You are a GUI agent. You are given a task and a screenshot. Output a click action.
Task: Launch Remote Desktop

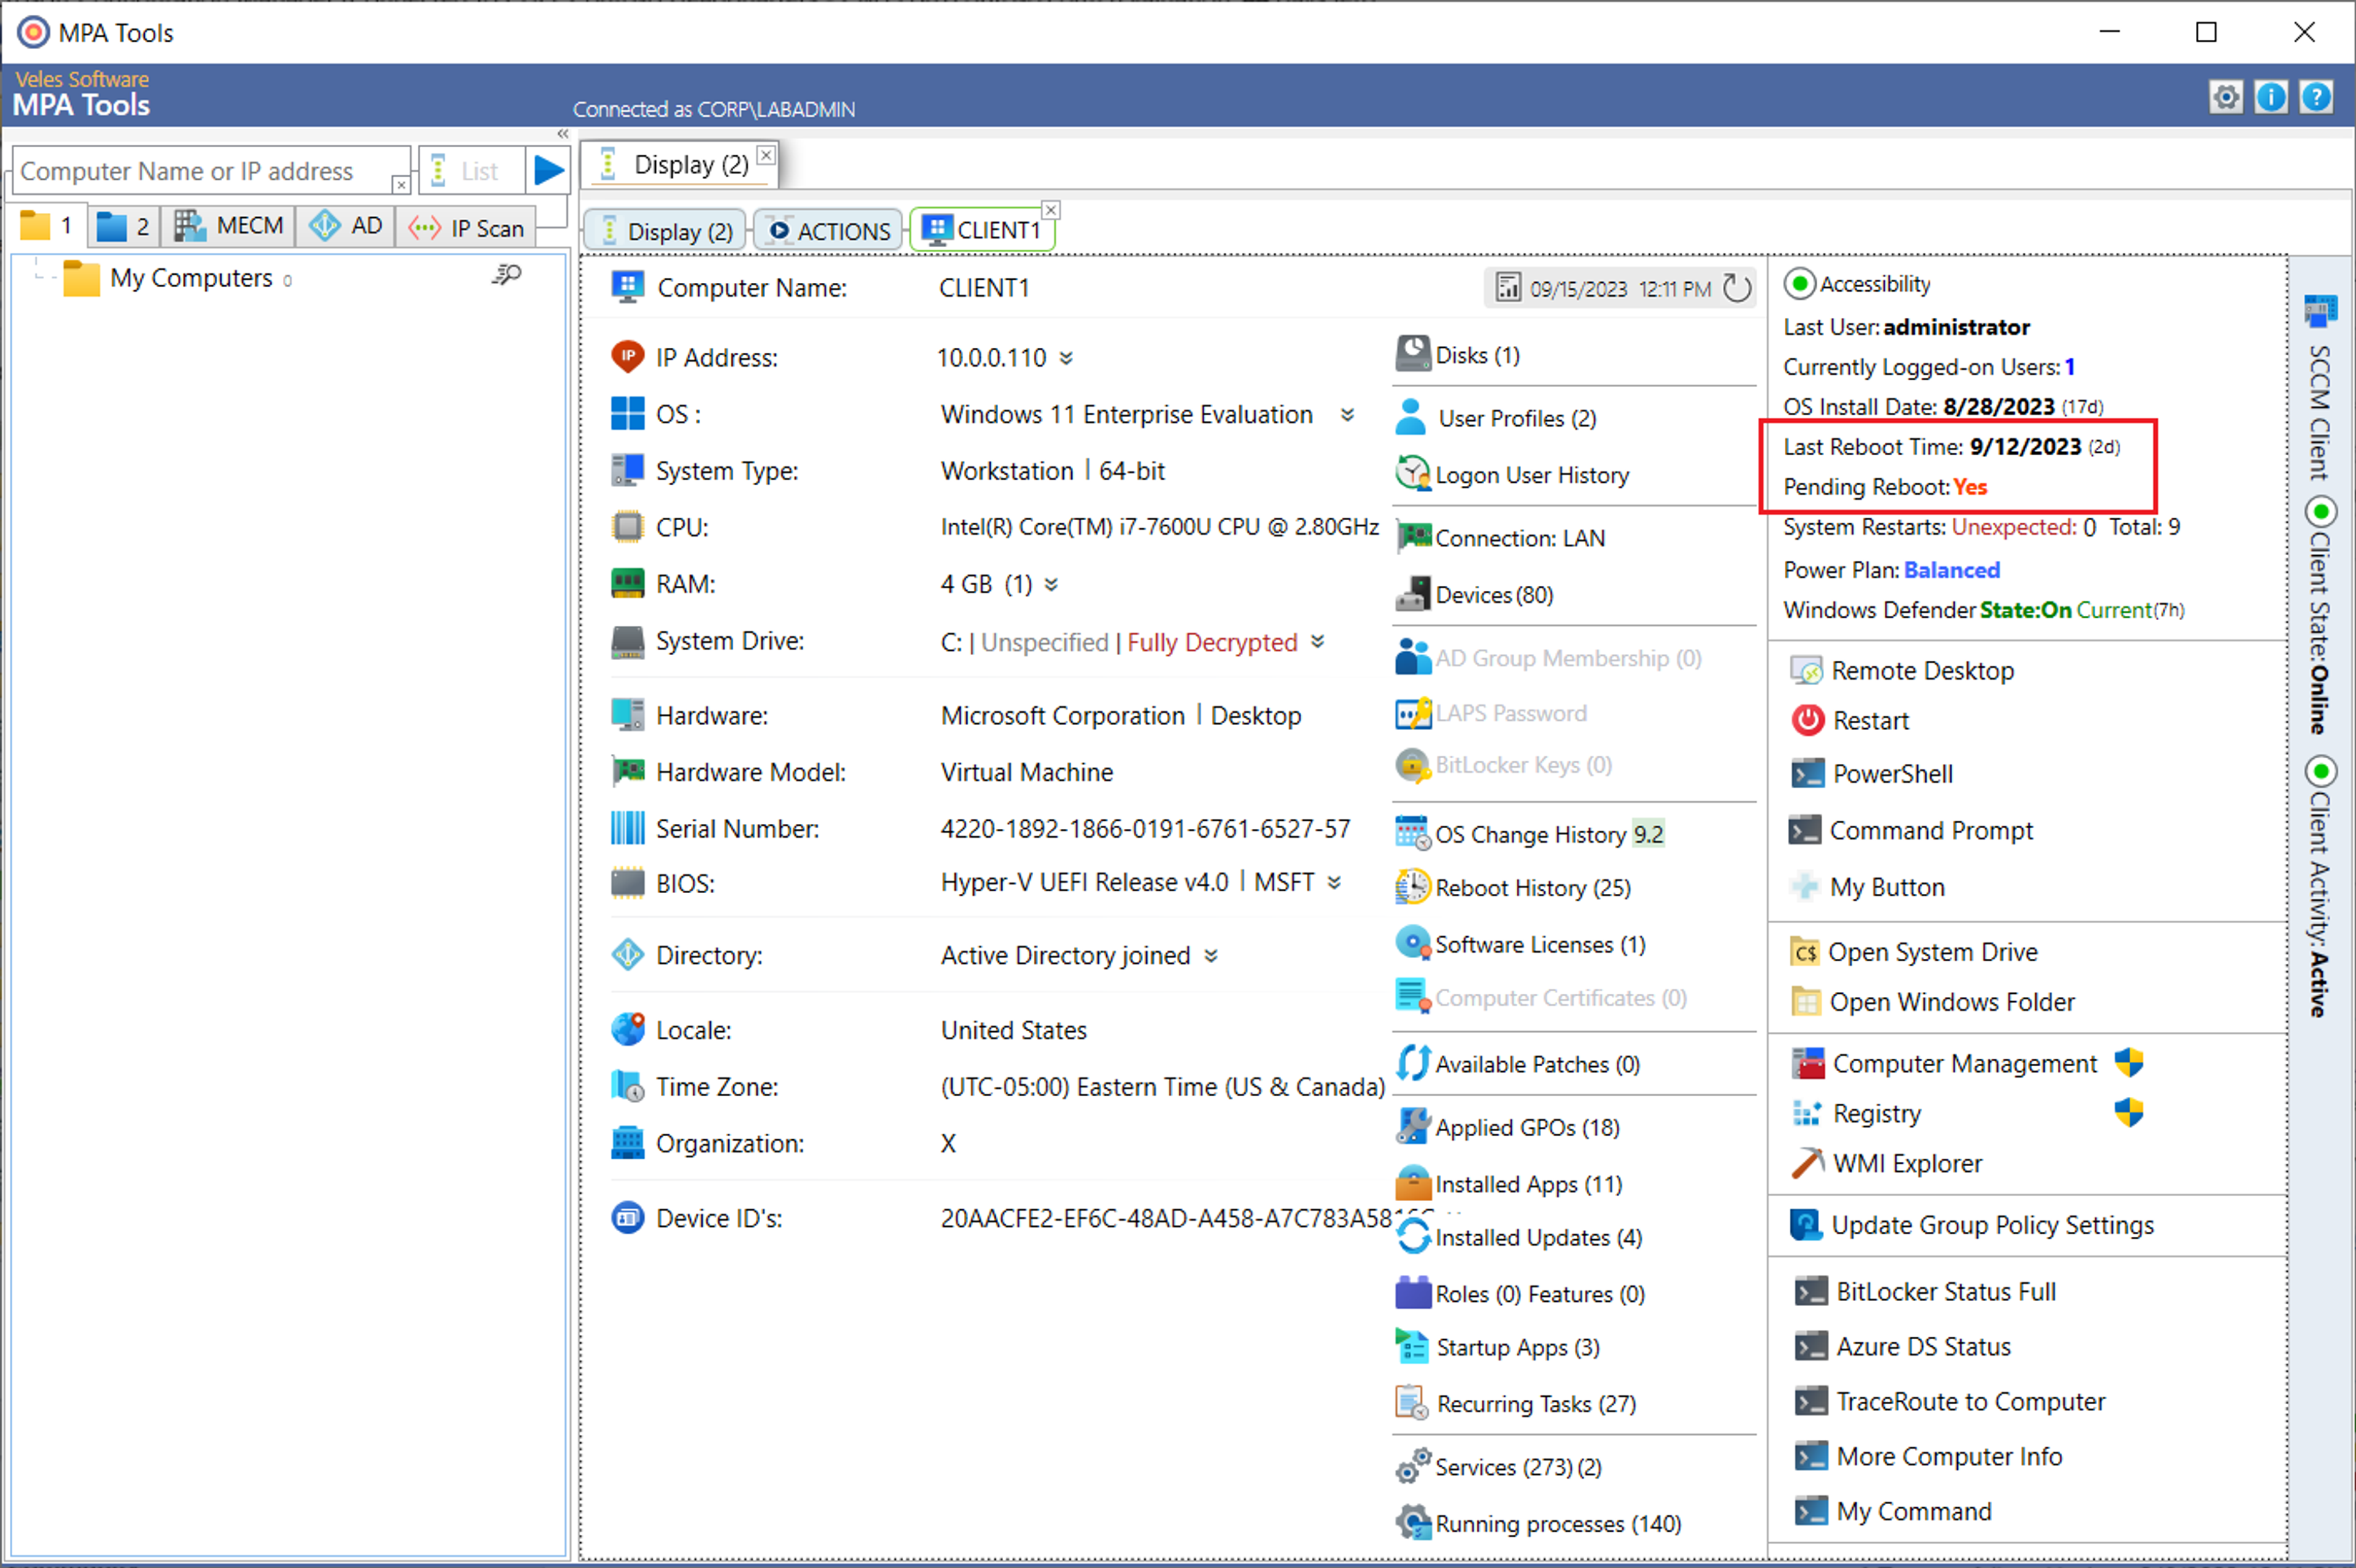pyautogui.click(x=1901, y=670)
